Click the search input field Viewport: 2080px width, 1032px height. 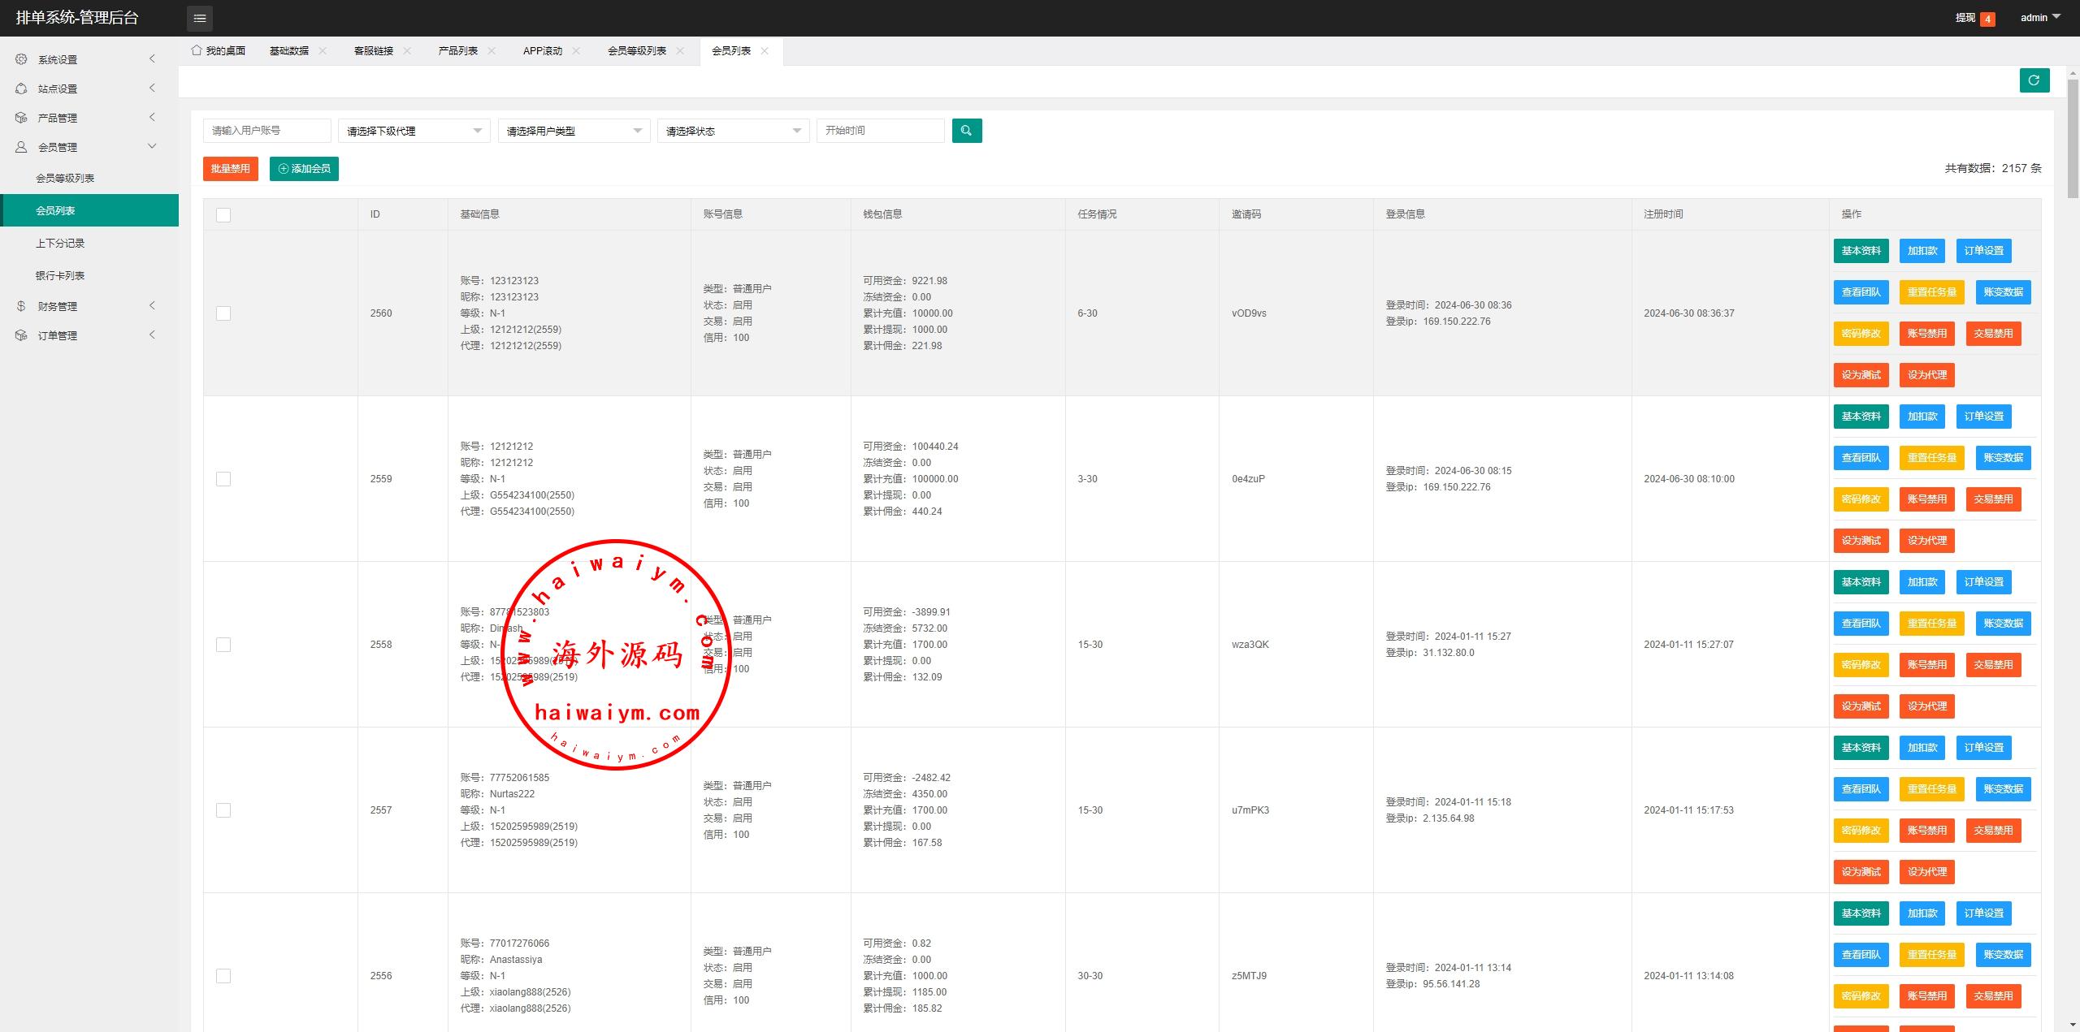tap(266, 128)
